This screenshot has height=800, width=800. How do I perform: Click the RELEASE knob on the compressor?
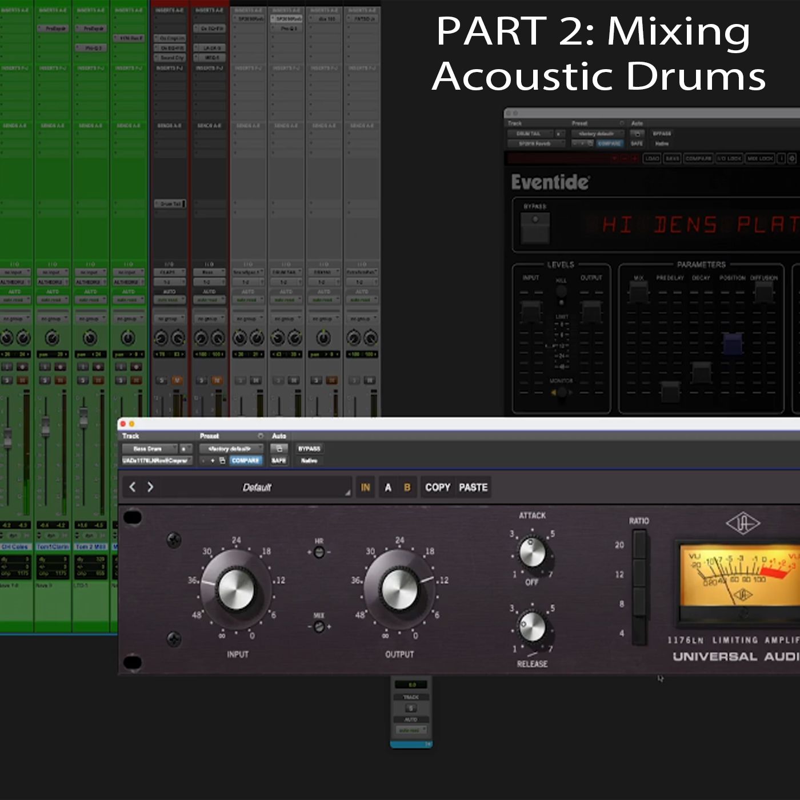532,627
